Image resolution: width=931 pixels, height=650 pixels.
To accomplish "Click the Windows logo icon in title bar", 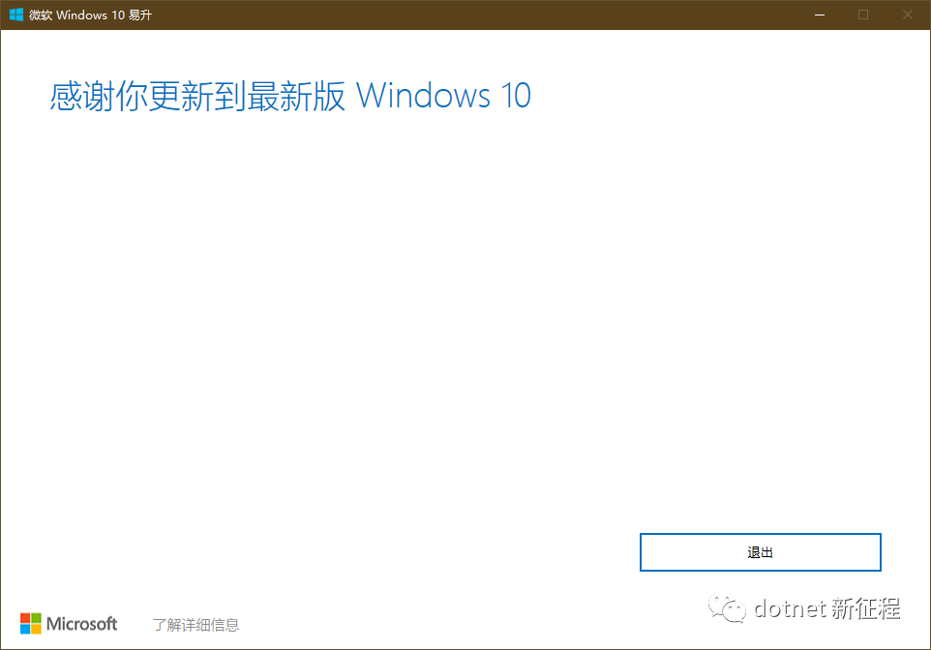I will click(x=16, y=15).
